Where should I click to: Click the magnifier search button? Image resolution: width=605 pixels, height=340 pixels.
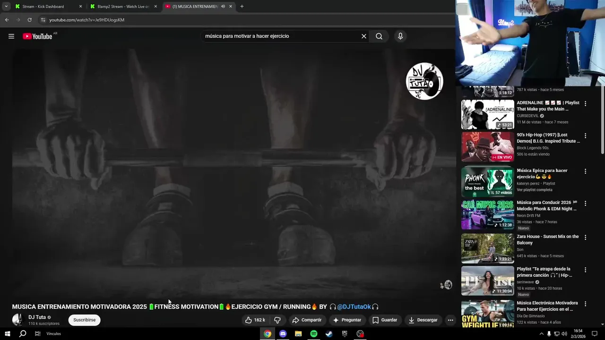pyautogui.click(x=379, y=36)
